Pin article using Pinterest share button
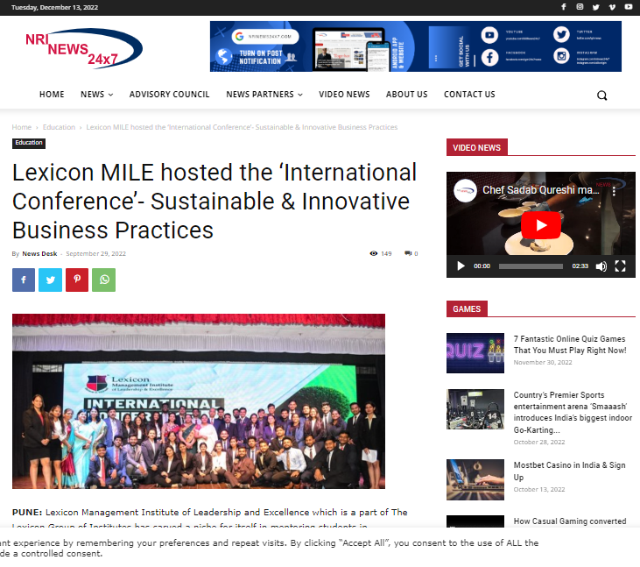Image resolution: width=640 pixels, height=567 pixels. [x=77, y=280]
